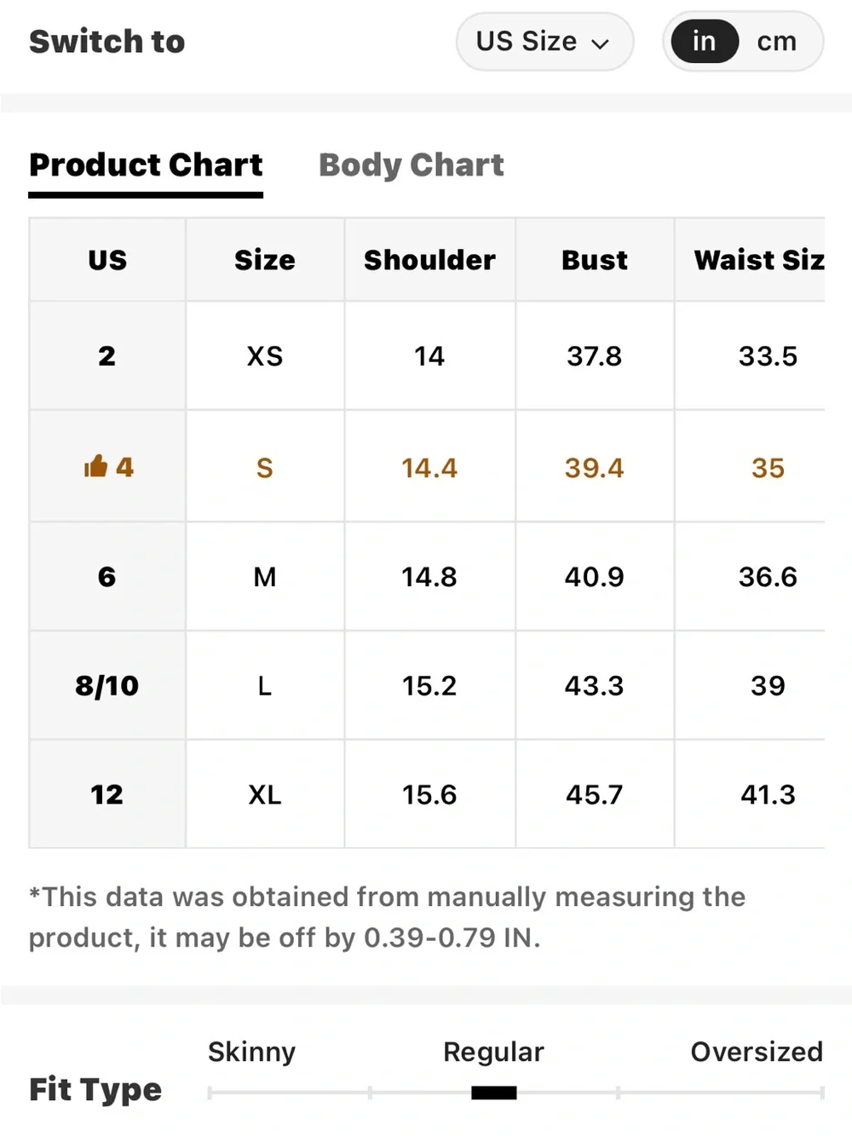Select size M in the table
The height and width of the screenshot is (1136, 852).
(x=265, y=577)
